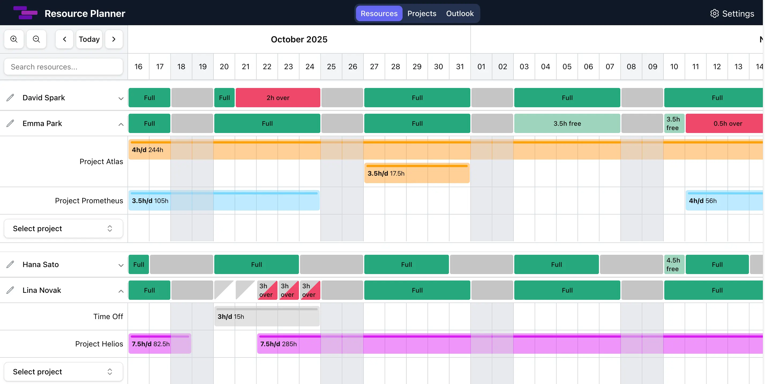765x384 pixels.
Task: Click the pencil icon beside Emma Park
Action: point(10,123)
